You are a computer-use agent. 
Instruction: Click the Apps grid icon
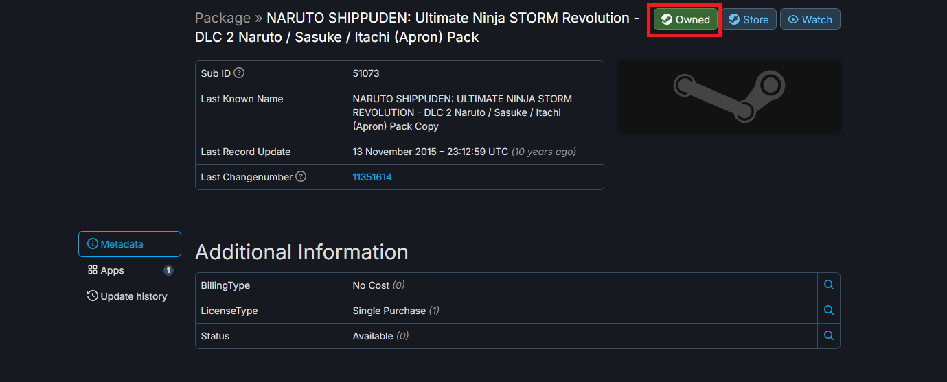[93, 270]
